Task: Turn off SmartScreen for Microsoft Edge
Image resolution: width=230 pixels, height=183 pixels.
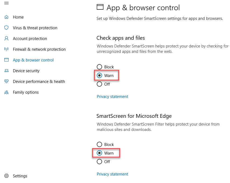Action: click(99, 162)
